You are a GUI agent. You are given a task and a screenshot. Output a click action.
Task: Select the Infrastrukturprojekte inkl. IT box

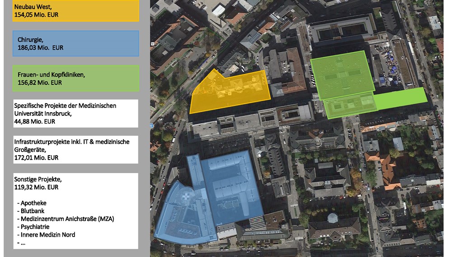[76, 150]
